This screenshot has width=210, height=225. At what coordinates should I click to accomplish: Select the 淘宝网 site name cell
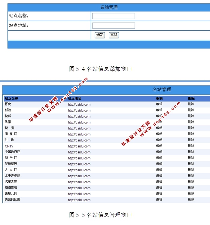(11, 134)
